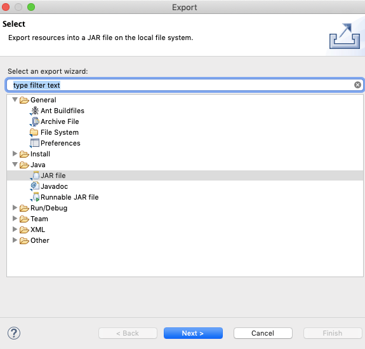Viewport: 365px width, 349px height.
Task: Open help with the question mark icon
Action: (x=14, y=333)
